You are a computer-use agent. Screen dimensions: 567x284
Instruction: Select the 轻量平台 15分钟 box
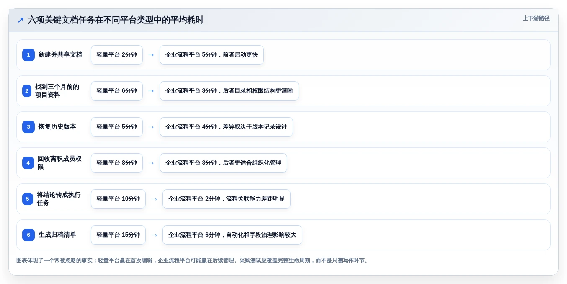(x=118, y=235)
